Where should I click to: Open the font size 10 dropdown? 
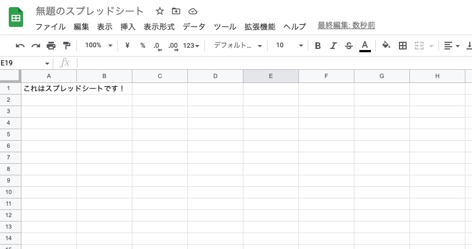click(x=289, y=46)
